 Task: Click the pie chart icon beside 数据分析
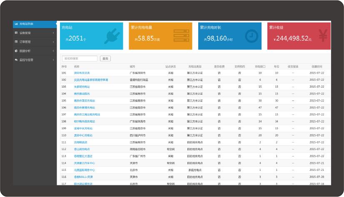pyautogui.click(x=16, y=51)
